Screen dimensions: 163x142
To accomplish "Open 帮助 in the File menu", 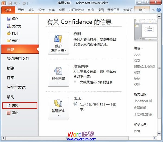I will coord(10,97).
